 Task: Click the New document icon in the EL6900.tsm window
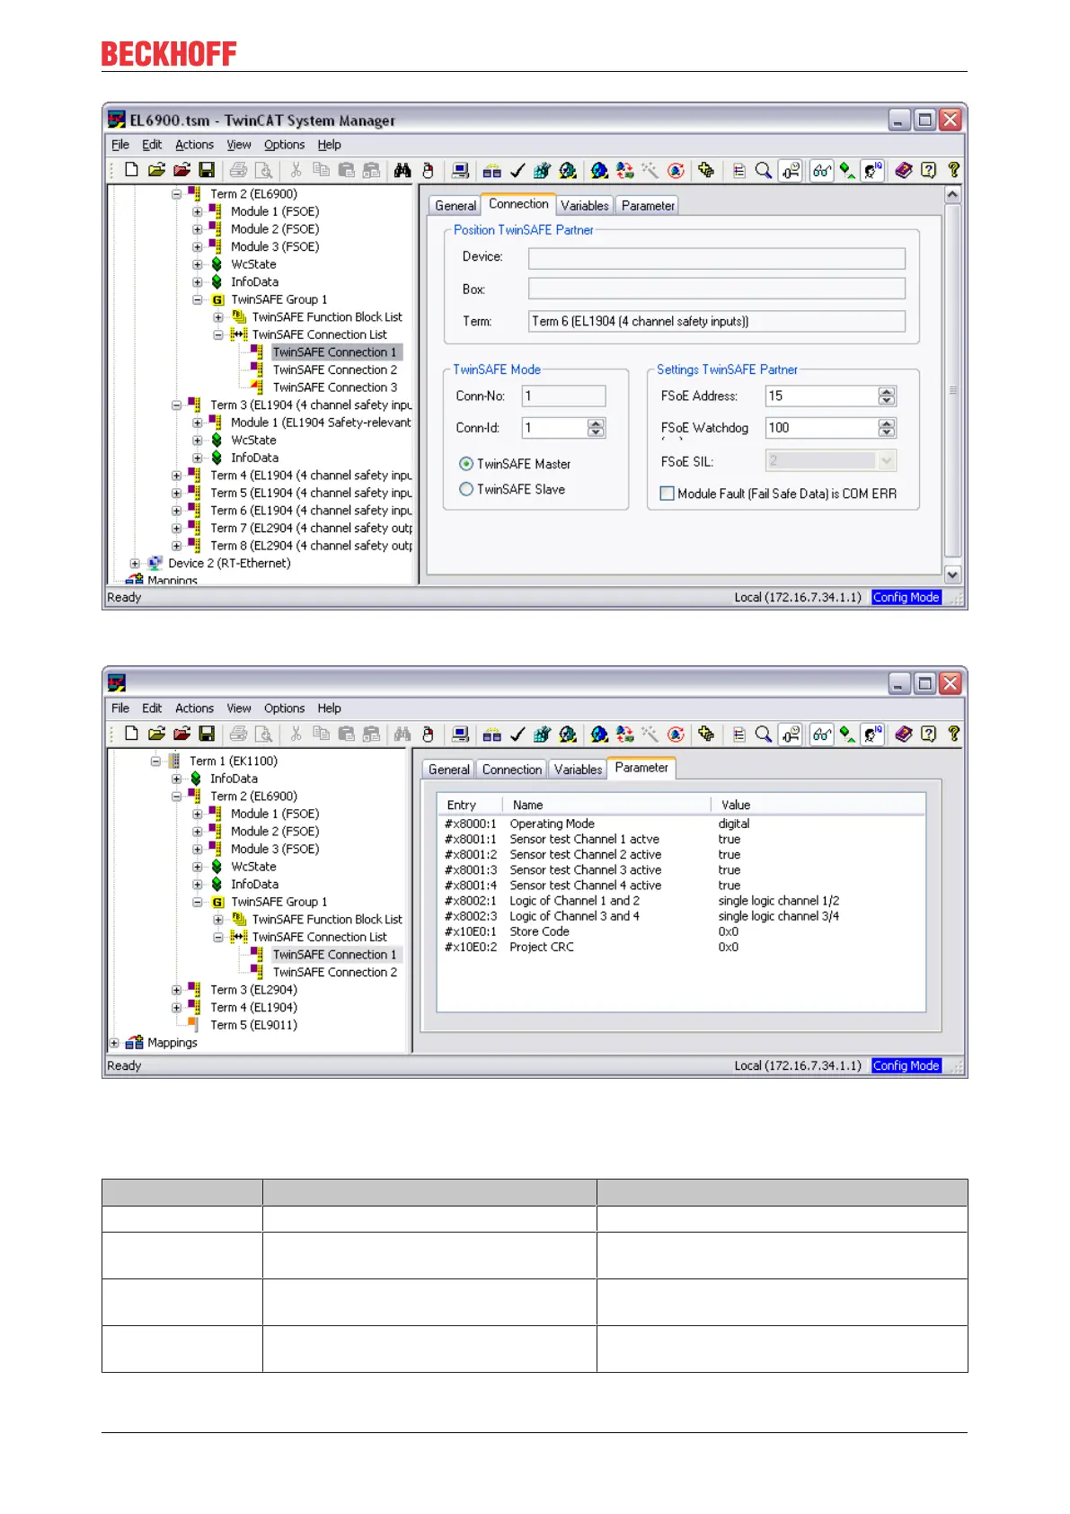tap(131, 170)
